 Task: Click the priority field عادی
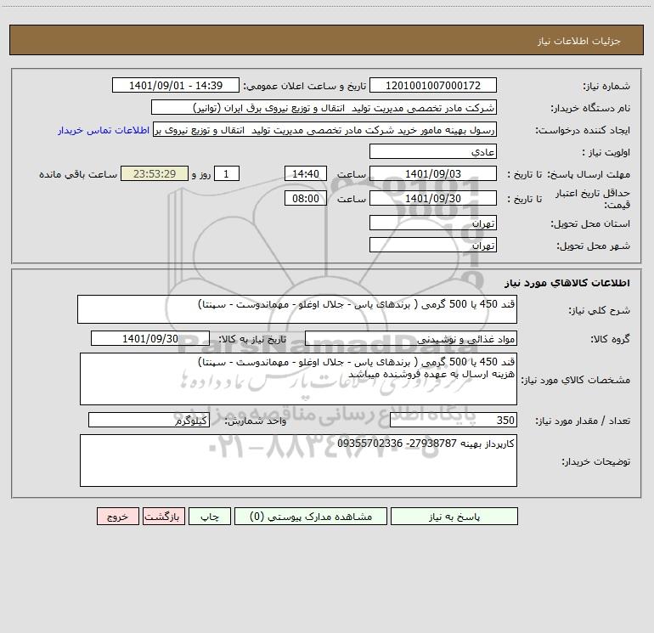(433, 152)
